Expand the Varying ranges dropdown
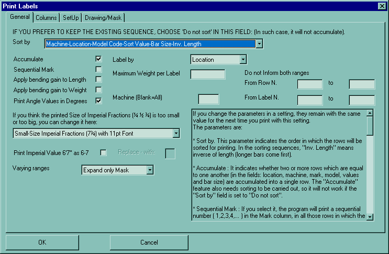389x254 pixels. point(149,170)
